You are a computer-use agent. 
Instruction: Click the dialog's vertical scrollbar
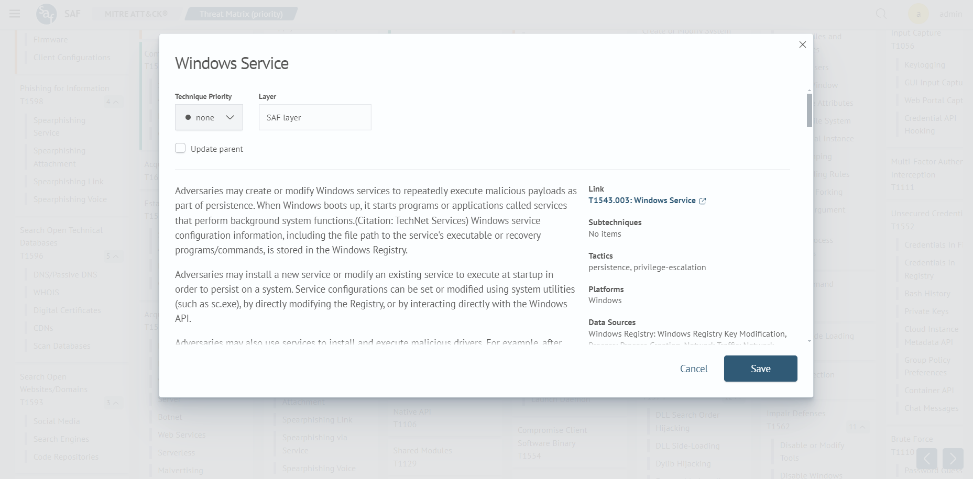tap(810, 110)
